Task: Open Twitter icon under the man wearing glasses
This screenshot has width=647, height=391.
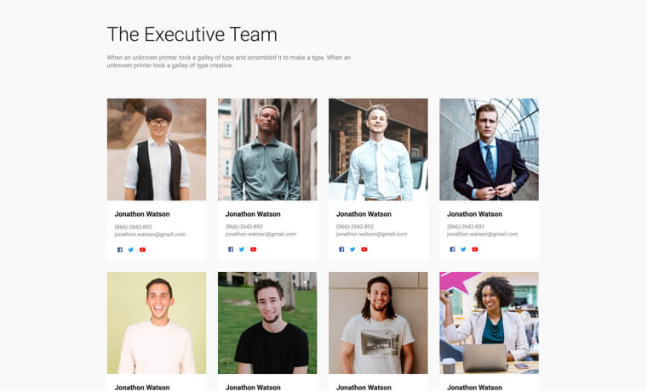Action: [x=131, y=249]
